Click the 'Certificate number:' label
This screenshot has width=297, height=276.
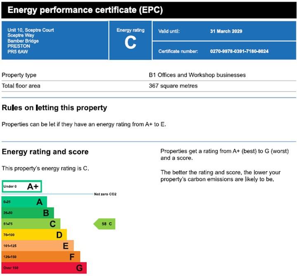178,51
